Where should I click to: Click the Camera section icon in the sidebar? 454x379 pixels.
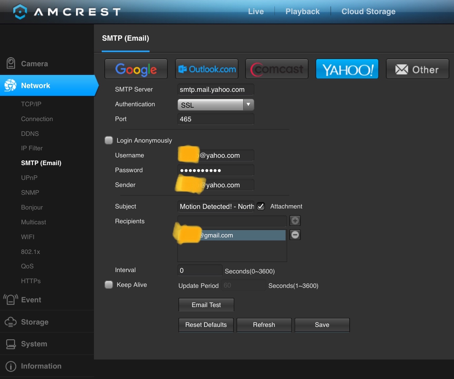[11, 63]
